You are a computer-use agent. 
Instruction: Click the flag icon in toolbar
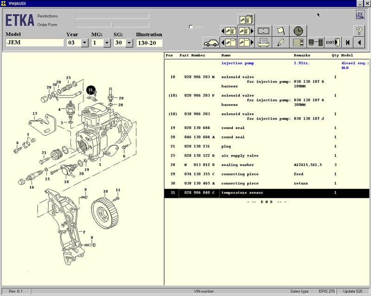[x=281, y=31]
